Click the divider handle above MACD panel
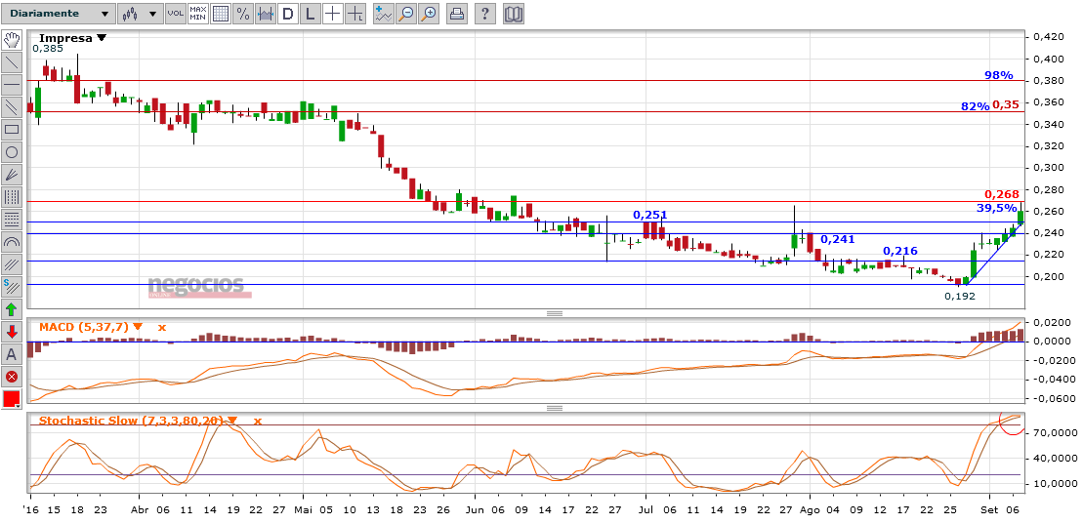This screenshot has height=524, width=1083. [554, 313]
